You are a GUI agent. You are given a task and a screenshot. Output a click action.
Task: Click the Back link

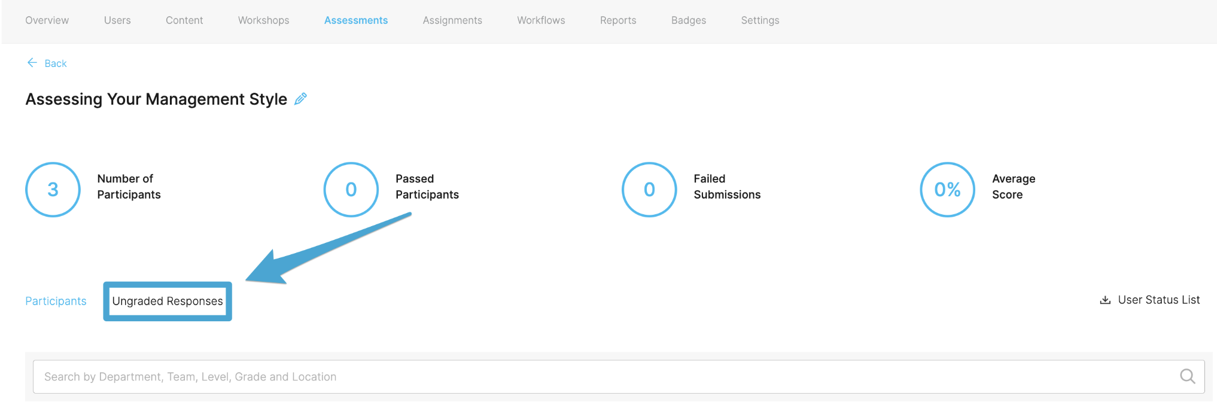56,63
